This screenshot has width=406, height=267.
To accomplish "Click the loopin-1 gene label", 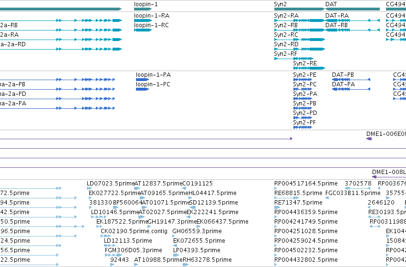I will point(146,4).
